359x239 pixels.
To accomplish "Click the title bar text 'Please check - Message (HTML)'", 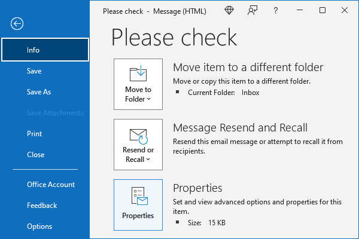I will click(x=154, y=11).
